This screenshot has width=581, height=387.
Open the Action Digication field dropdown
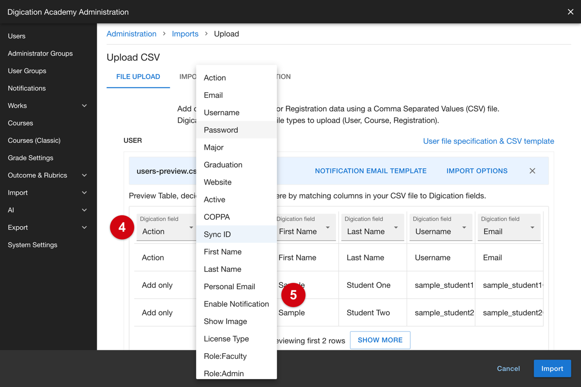(x=166, y=227)
